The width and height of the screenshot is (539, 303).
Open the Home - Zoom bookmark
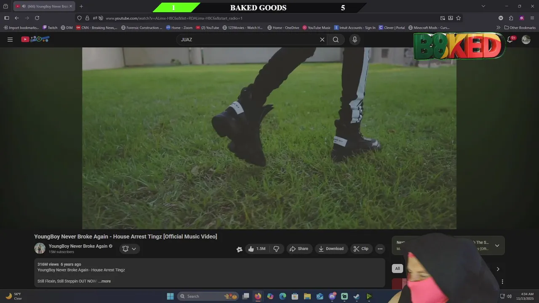pos(179,28)
